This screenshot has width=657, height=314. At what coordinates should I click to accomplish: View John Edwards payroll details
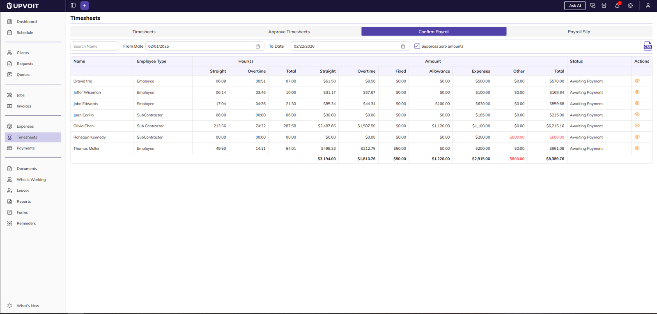coord(637,103)
